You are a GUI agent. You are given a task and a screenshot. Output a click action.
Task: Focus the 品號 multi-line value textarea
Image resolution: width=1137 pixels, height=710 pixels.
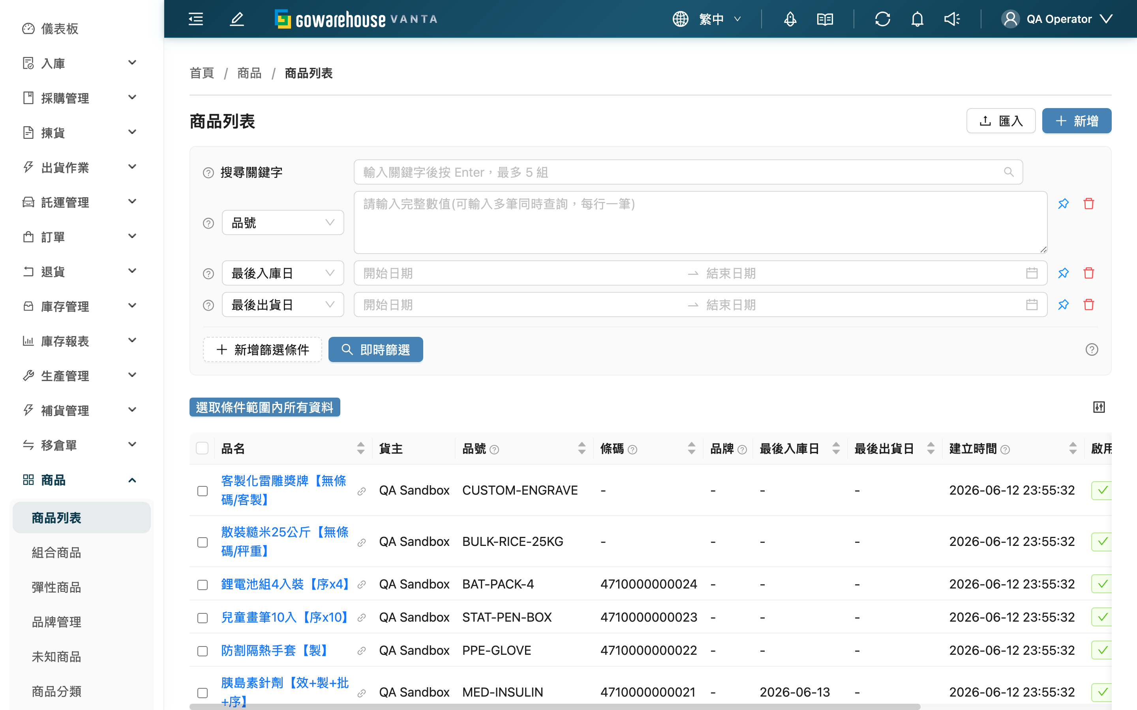(x=700, y=222)
